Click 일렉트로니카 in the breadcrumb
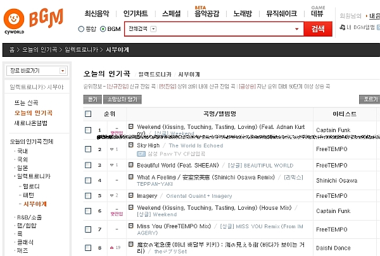This screenshot has width=380, height=256. (82, 50)
